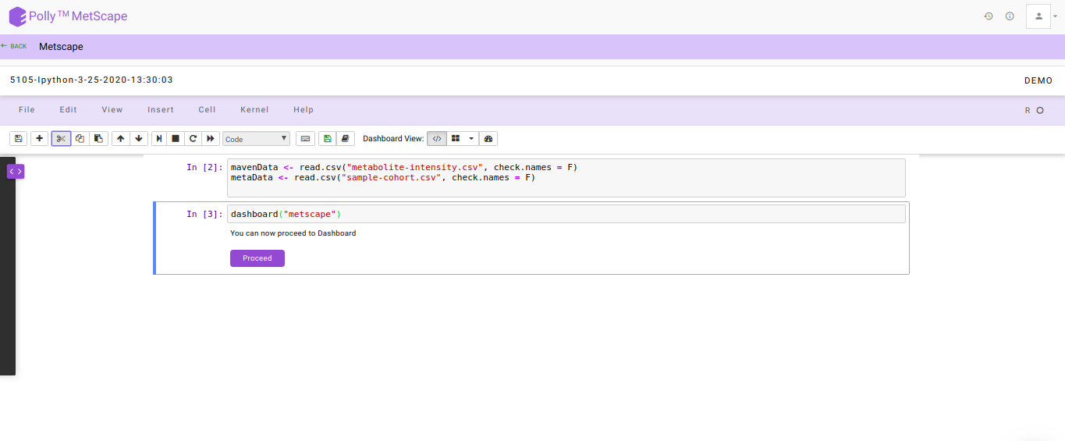This screenshot has width=1065, height=441.
Task: Click the green save icon in toolbar
Action: [328, 138]
